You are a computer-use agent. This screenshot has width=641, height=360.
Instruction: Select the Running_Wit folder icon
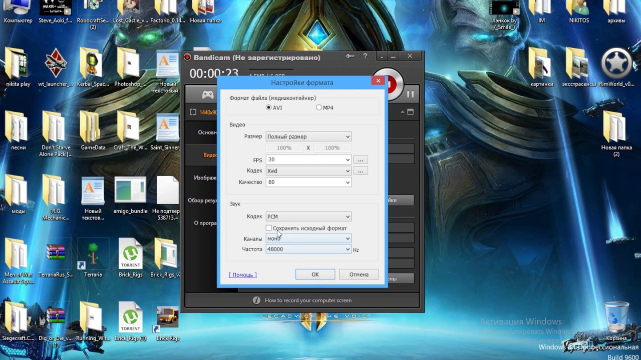click(x=93, y=322)
